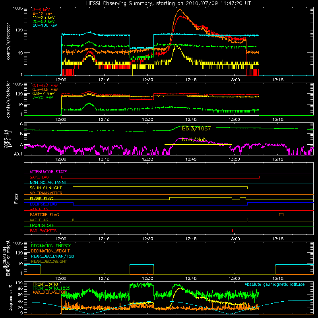This screenshot has width=318, height=318.
Task: Click the 13:00 tick label under GOES plot
Action: (x=234, y=159)
